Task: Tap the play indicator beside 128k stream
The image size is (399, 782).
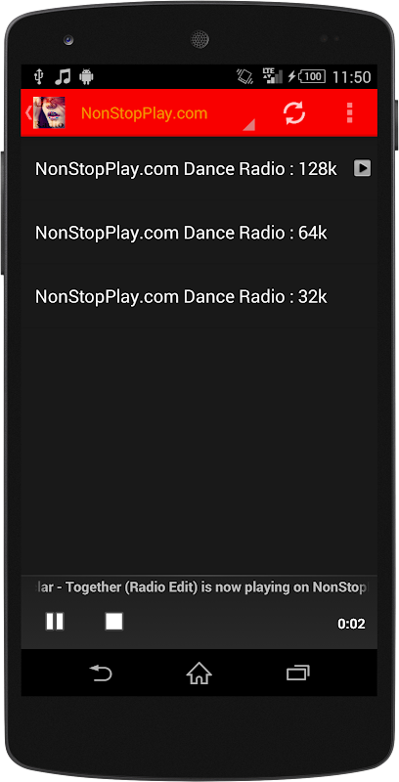Action: pos(362,168)
